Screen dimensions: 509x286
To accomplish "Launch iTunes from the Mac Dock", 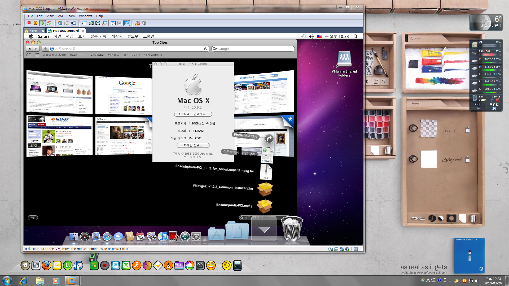I will 163,236.
